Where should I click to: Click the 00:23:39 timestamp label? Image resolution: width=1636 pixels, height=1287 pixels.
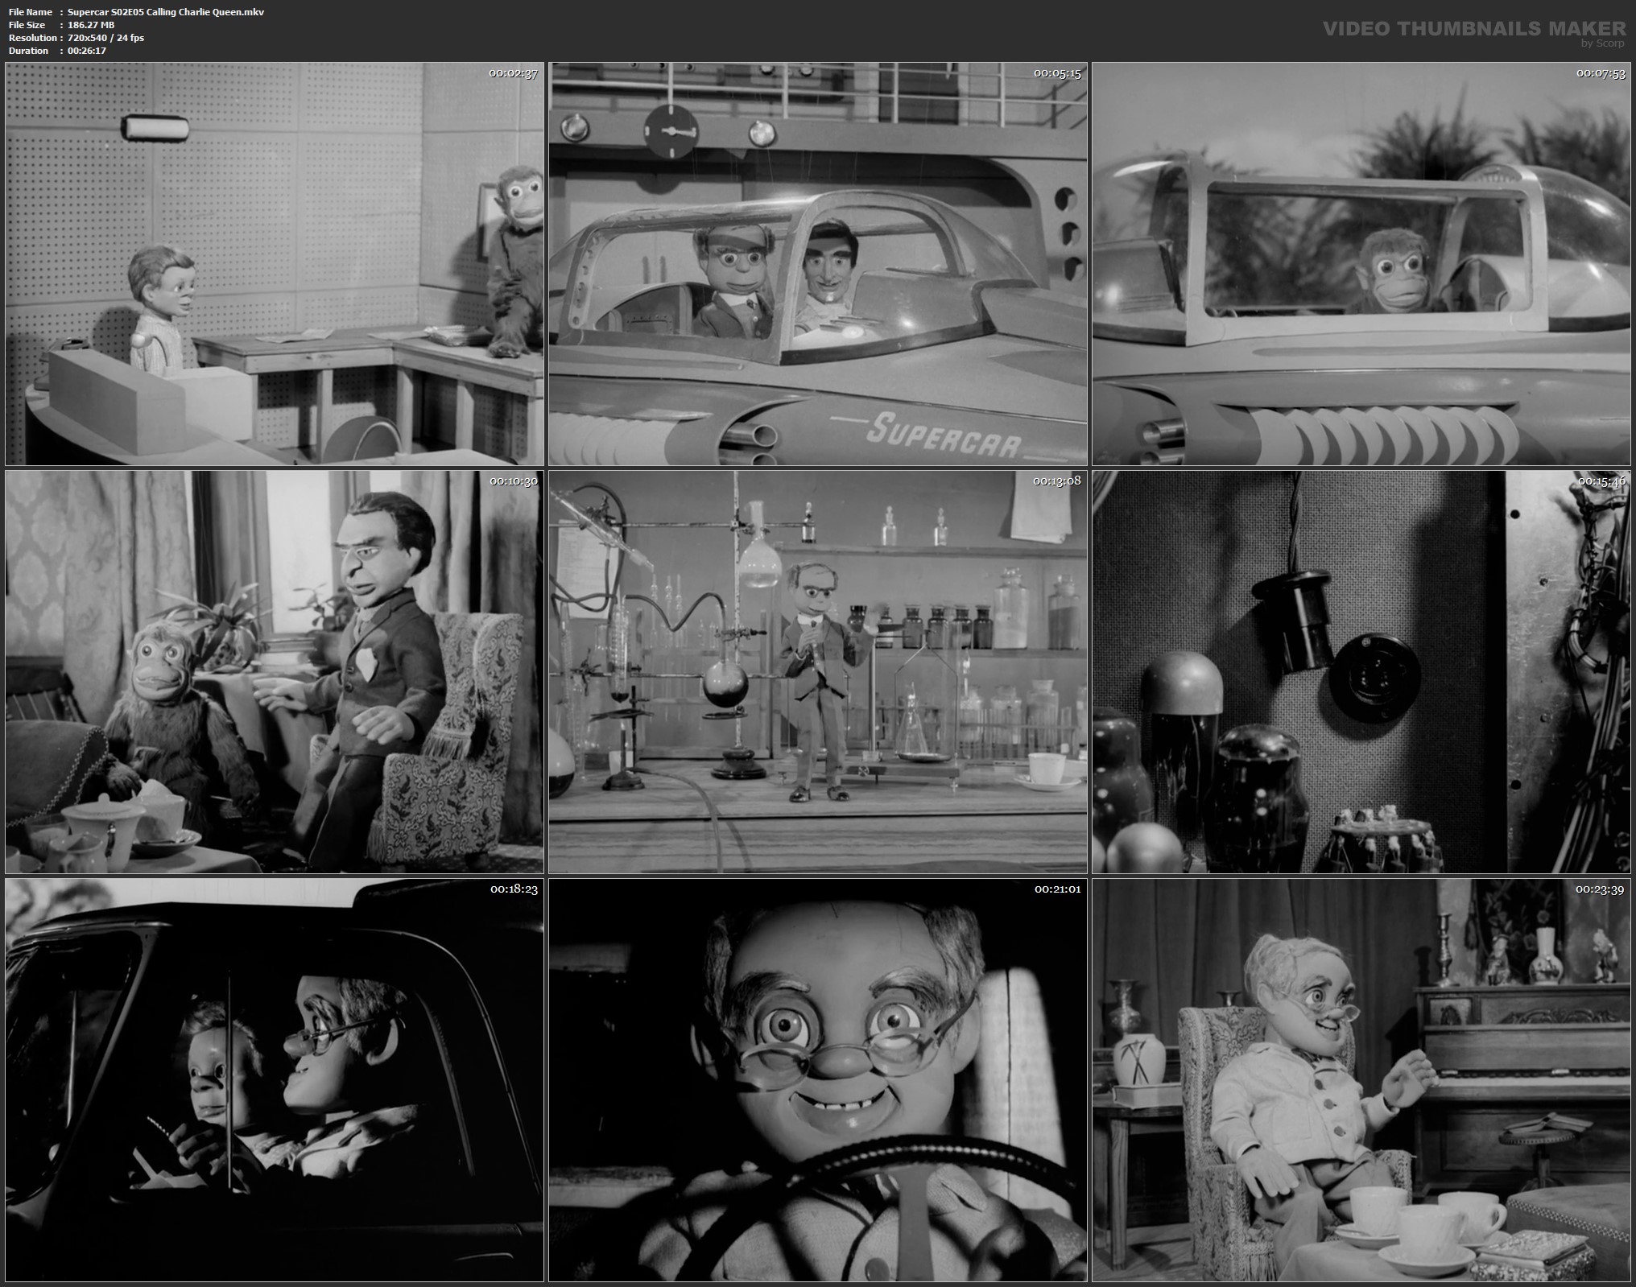(x=1601, y=889)
